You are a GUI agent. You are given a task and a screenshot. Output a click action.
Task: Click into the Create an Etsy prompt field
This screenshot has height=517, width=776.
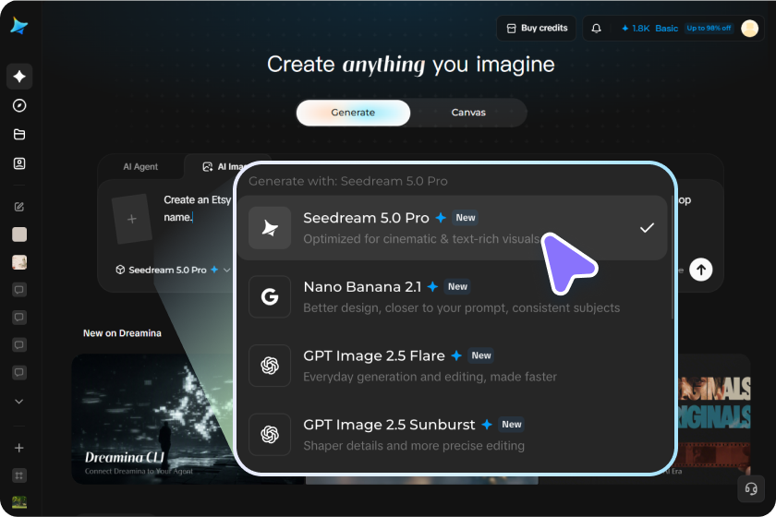[198, 209]
